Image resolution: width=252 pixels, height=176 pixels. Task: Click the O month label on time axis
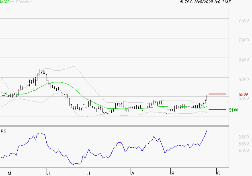point(217,173)
